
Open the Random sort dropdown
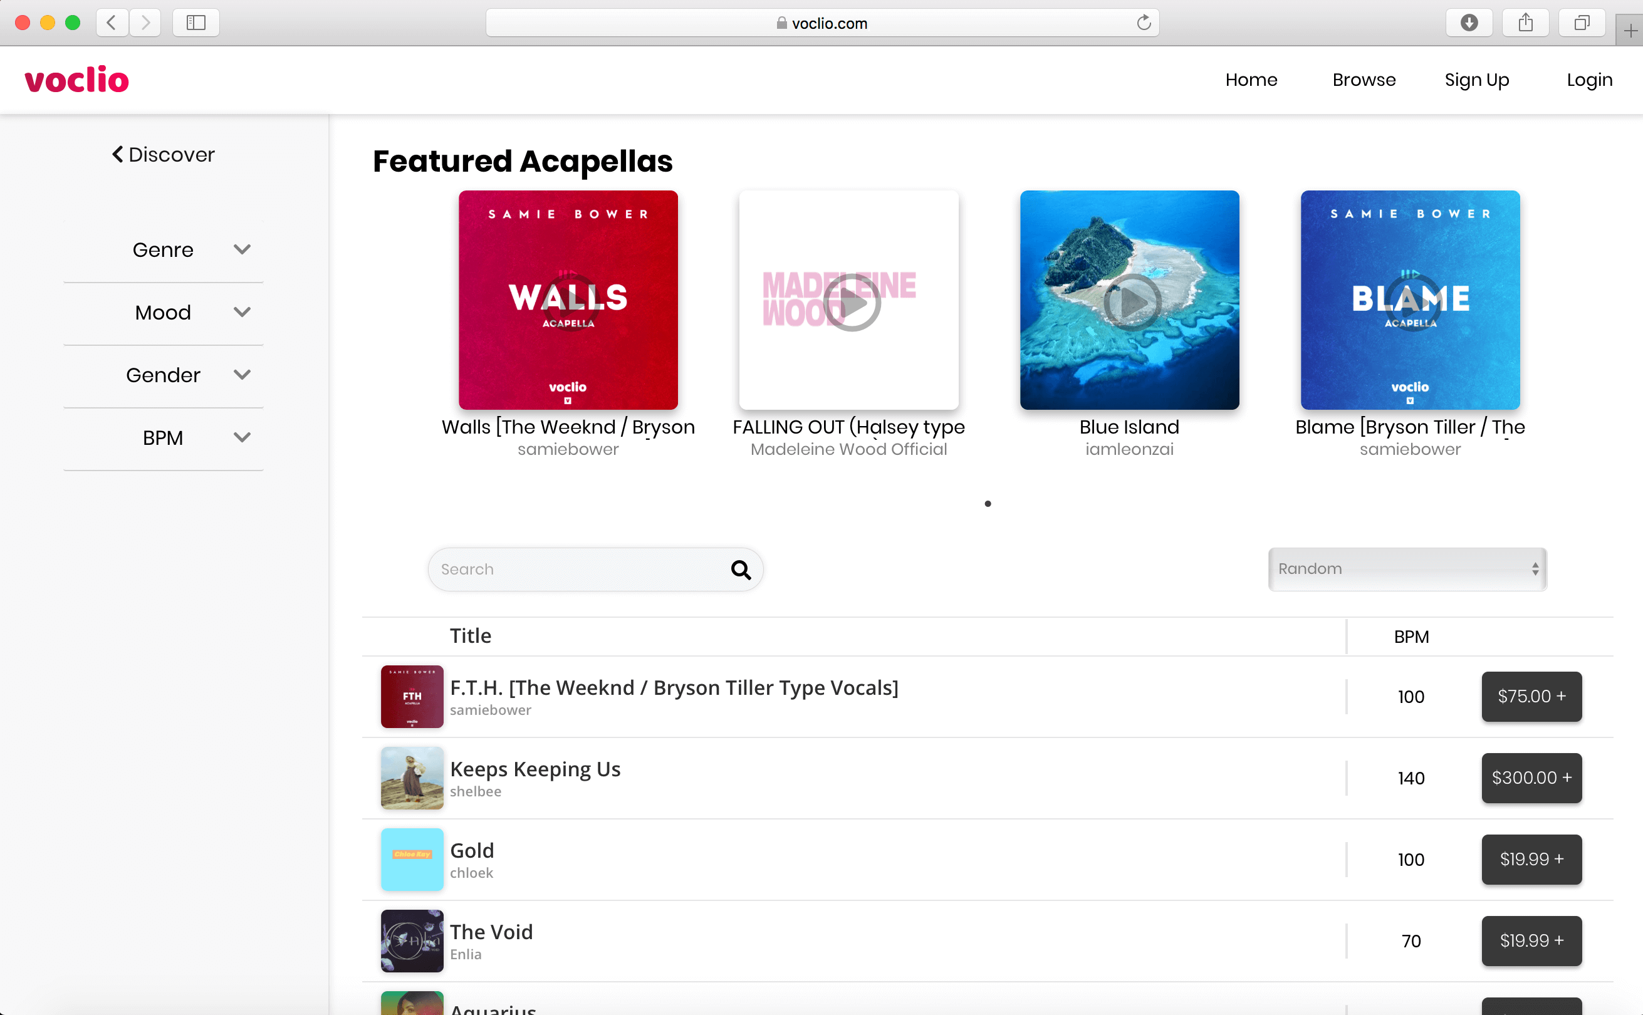(x=1407, y=570)
